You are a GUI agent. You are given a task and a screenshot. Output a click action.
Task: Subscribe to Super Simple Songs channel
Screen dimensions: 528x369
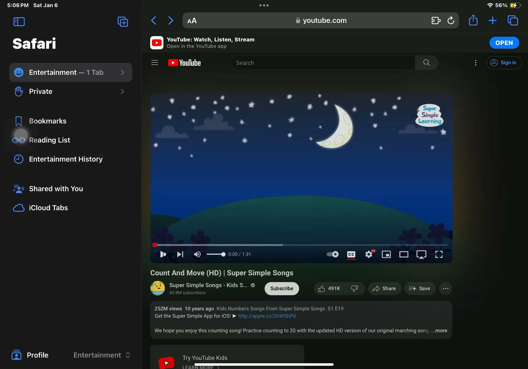point(282,288)
